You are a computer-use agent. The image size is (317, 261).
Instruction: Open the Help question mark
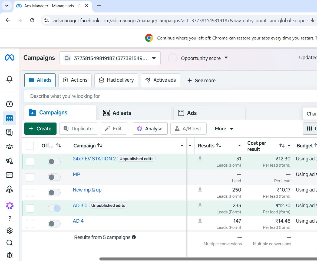9,218
